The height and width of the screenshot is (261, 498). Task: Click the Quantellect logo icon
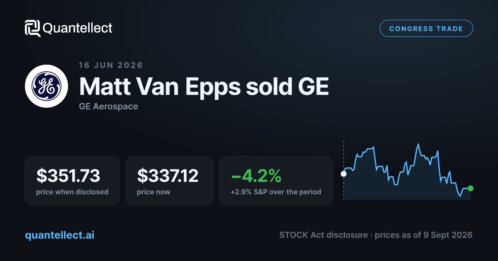[33, 28]
